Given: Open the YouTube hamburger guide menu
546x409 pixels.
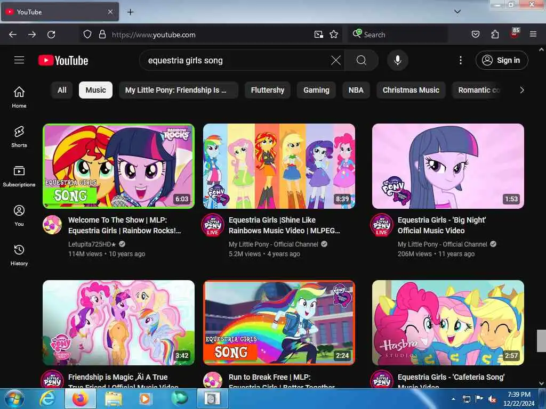Looking at the screenshot, I should (19, 60).
